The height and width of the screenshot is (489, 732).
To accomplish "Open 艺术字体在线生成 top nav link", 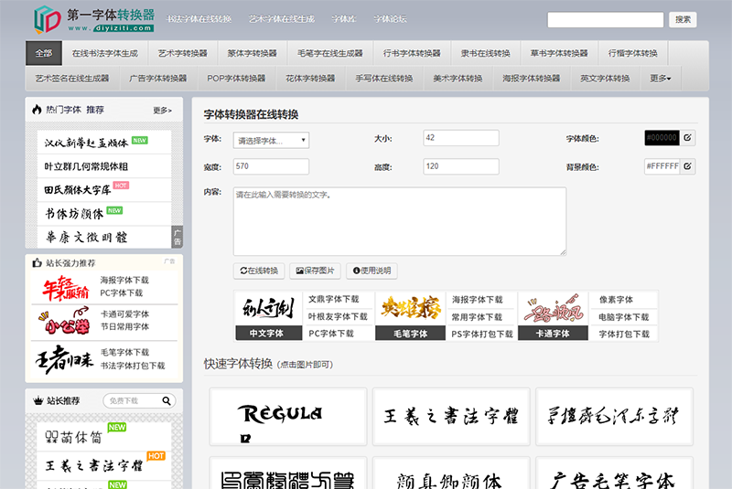I will pos(282,19).
